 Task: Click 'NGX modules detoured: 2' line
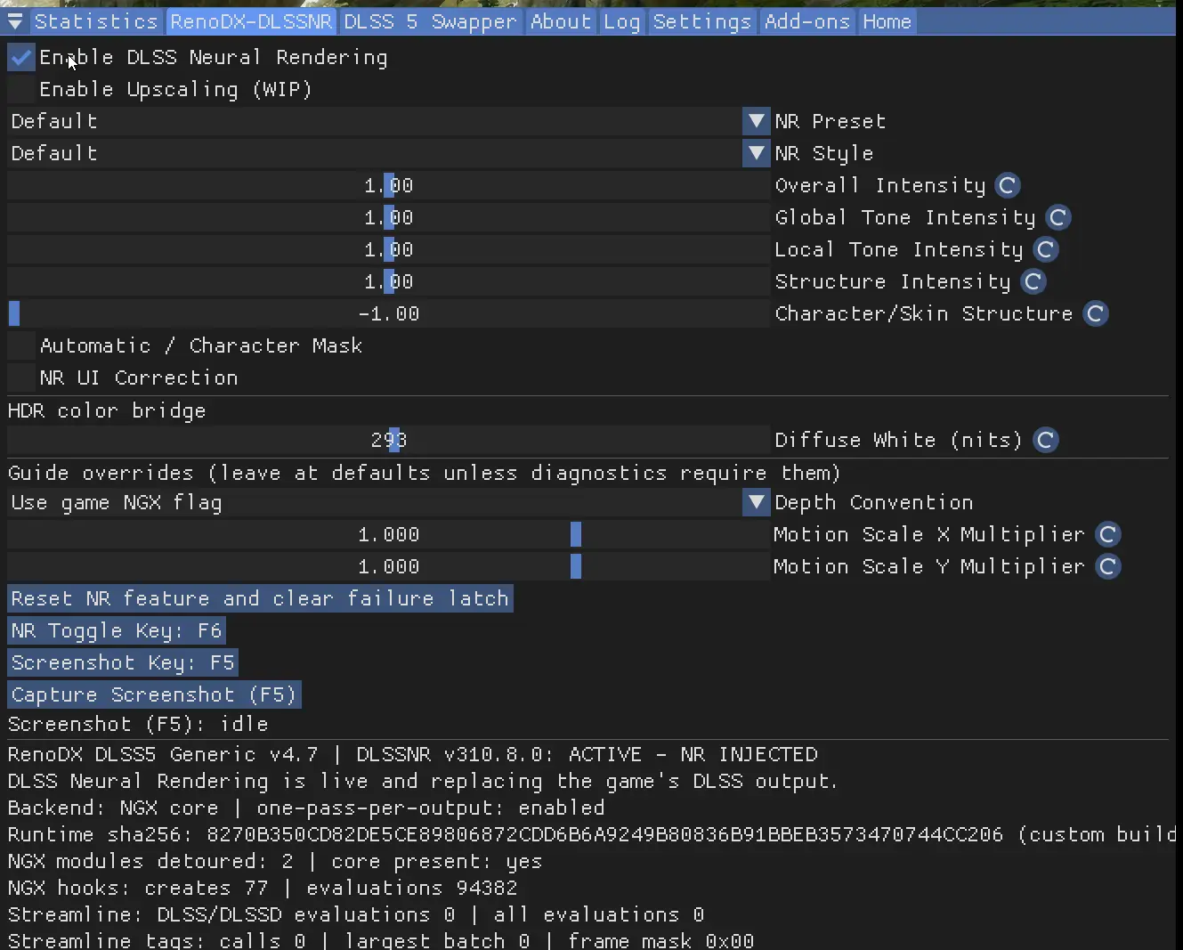275,861
